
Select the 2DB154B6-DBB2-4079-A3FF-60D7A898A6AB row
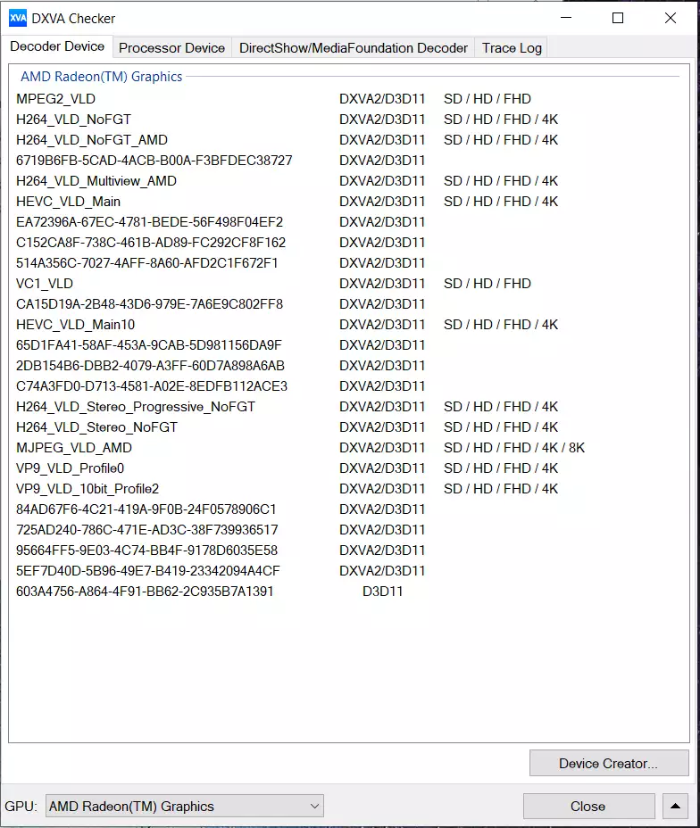pos(349,366)
